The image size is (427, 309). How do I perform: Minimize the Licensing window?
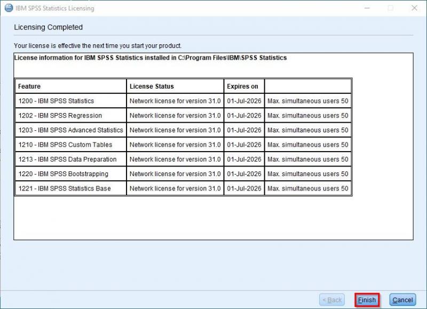click(366, 8)
